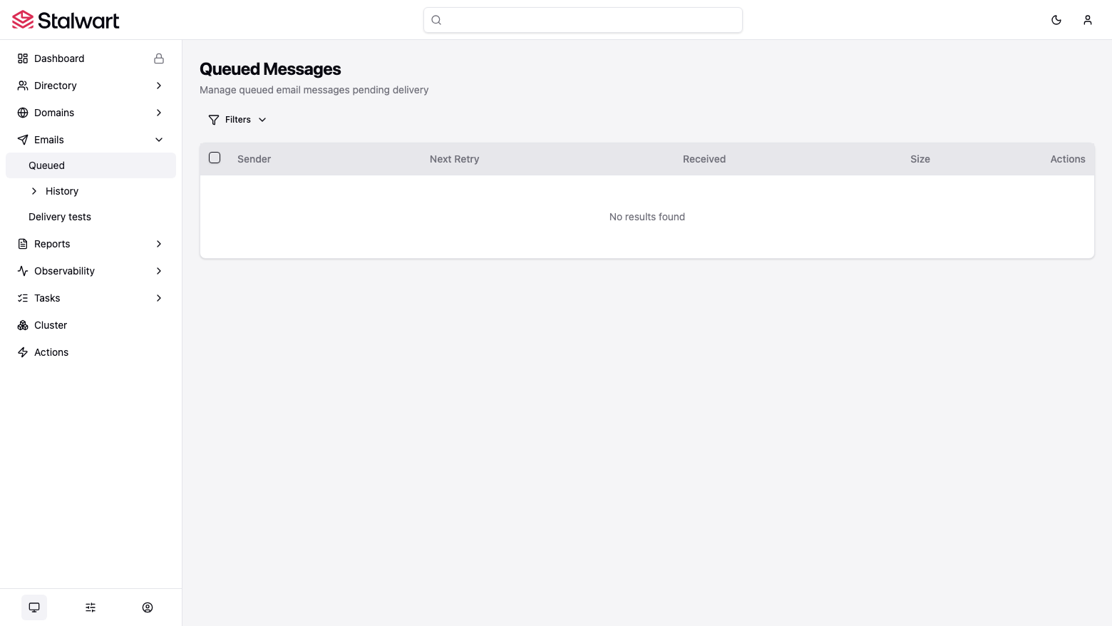Expand the Domains chevron

click(x=159, y=113)
